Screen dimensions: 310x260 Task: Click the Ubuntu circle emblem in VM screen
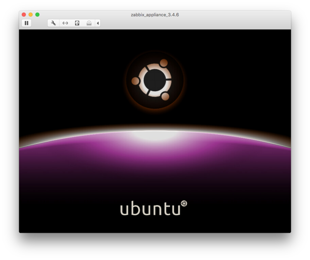(155, 80)
